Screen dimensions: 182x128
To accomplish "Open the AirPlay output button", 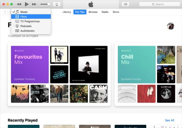I will [x=57, y=4].
